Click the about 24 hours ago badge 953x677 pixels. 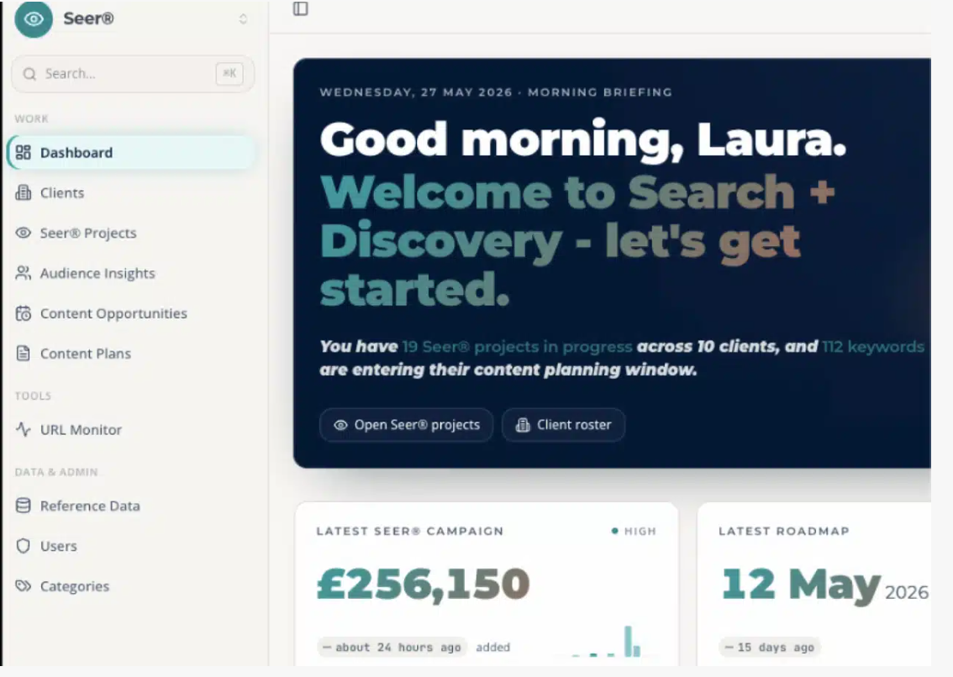tap(392, 648)
